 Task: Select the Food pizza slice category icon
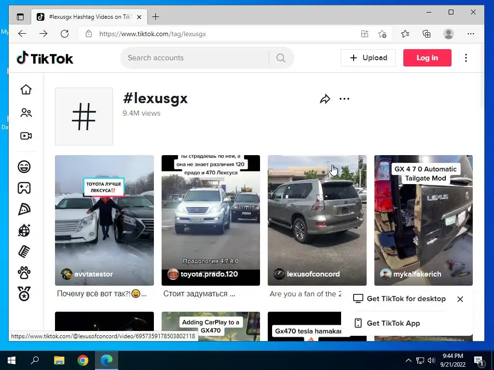tap(24, 209)
